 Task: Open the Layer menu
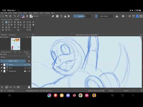20,13
